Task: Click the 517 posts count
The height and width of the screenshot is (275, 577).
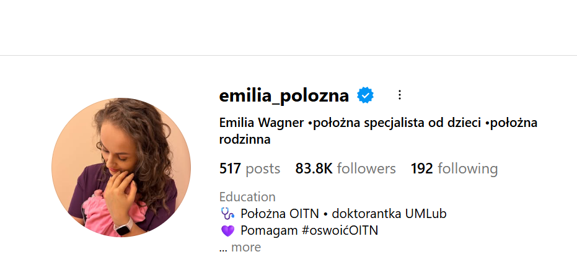Action: click(x=250, y=168)
